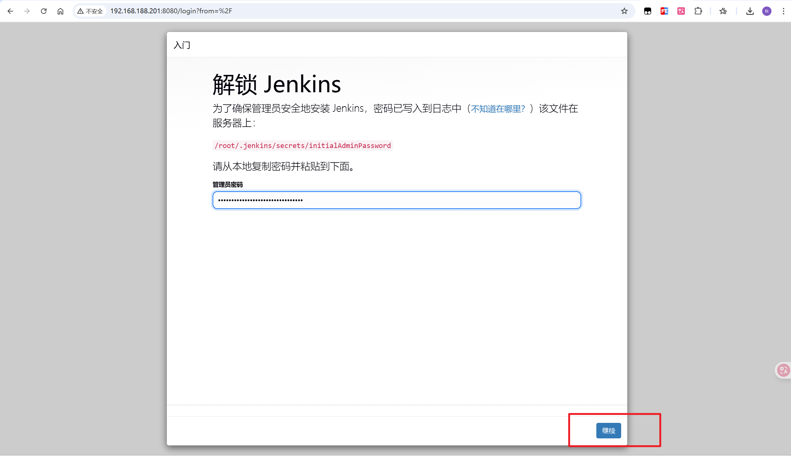
Task: Click the floating translate bubble at right edge
Action: [x=784, y=370]
